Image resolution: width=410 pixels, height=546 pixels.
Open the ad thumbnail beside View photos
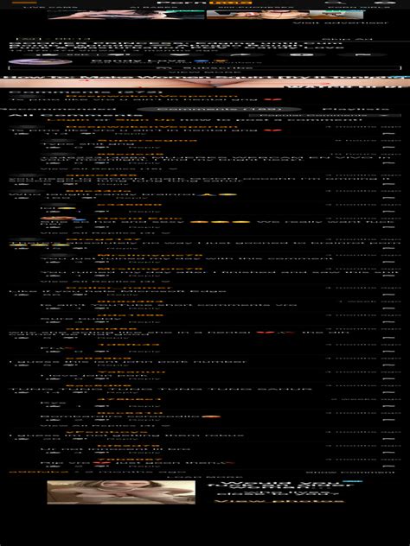click(121, 492)
